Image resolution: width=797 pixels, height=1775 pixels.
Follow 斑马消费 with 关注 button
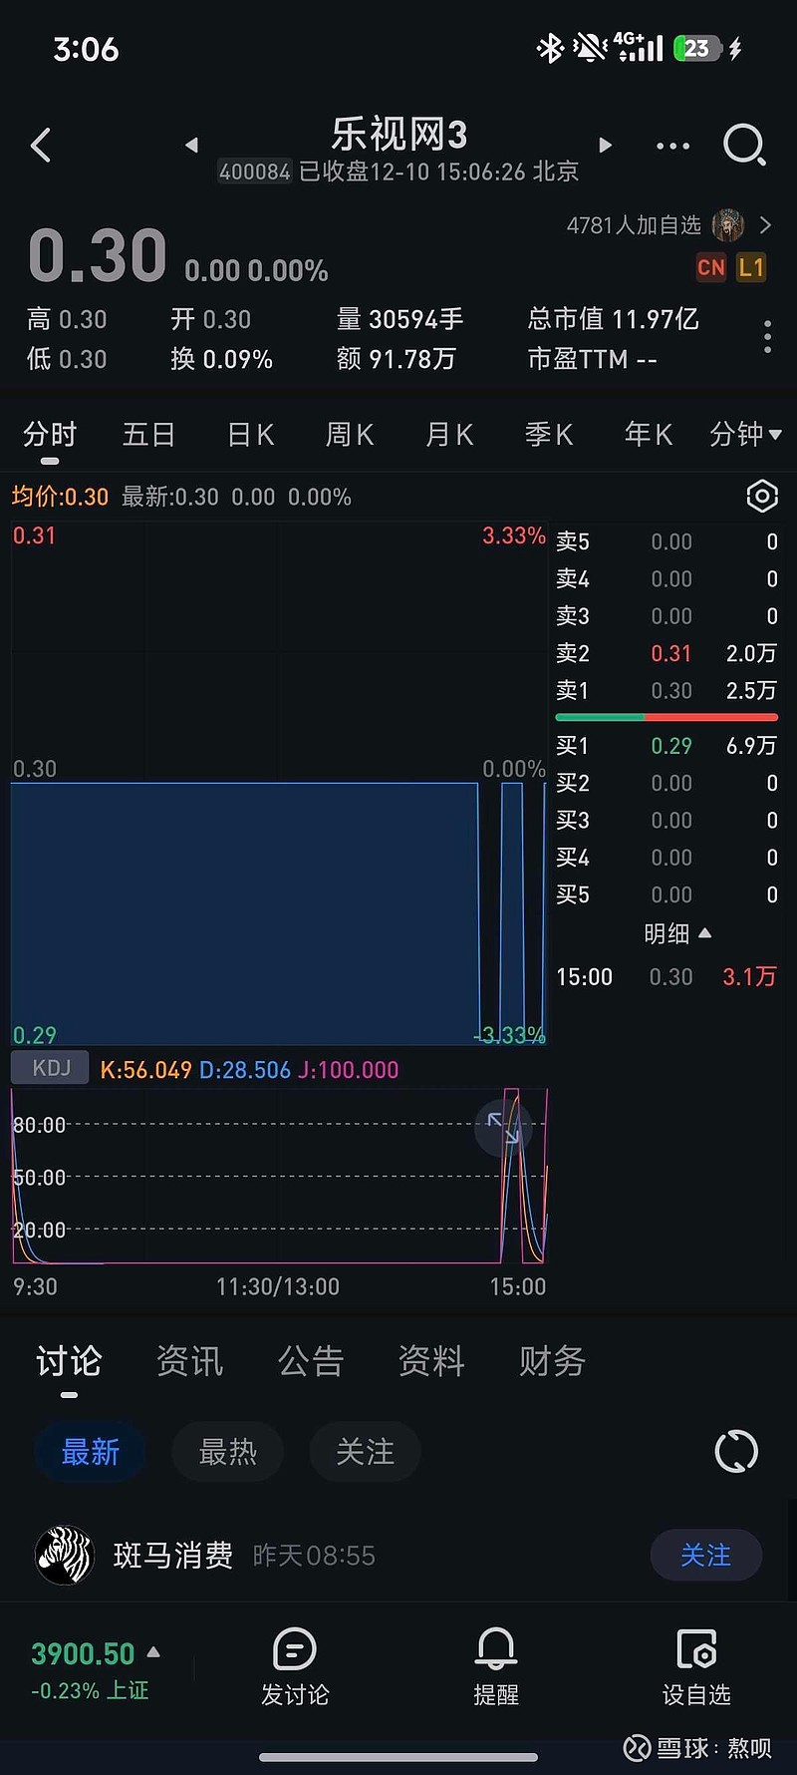pos(706,1555)
